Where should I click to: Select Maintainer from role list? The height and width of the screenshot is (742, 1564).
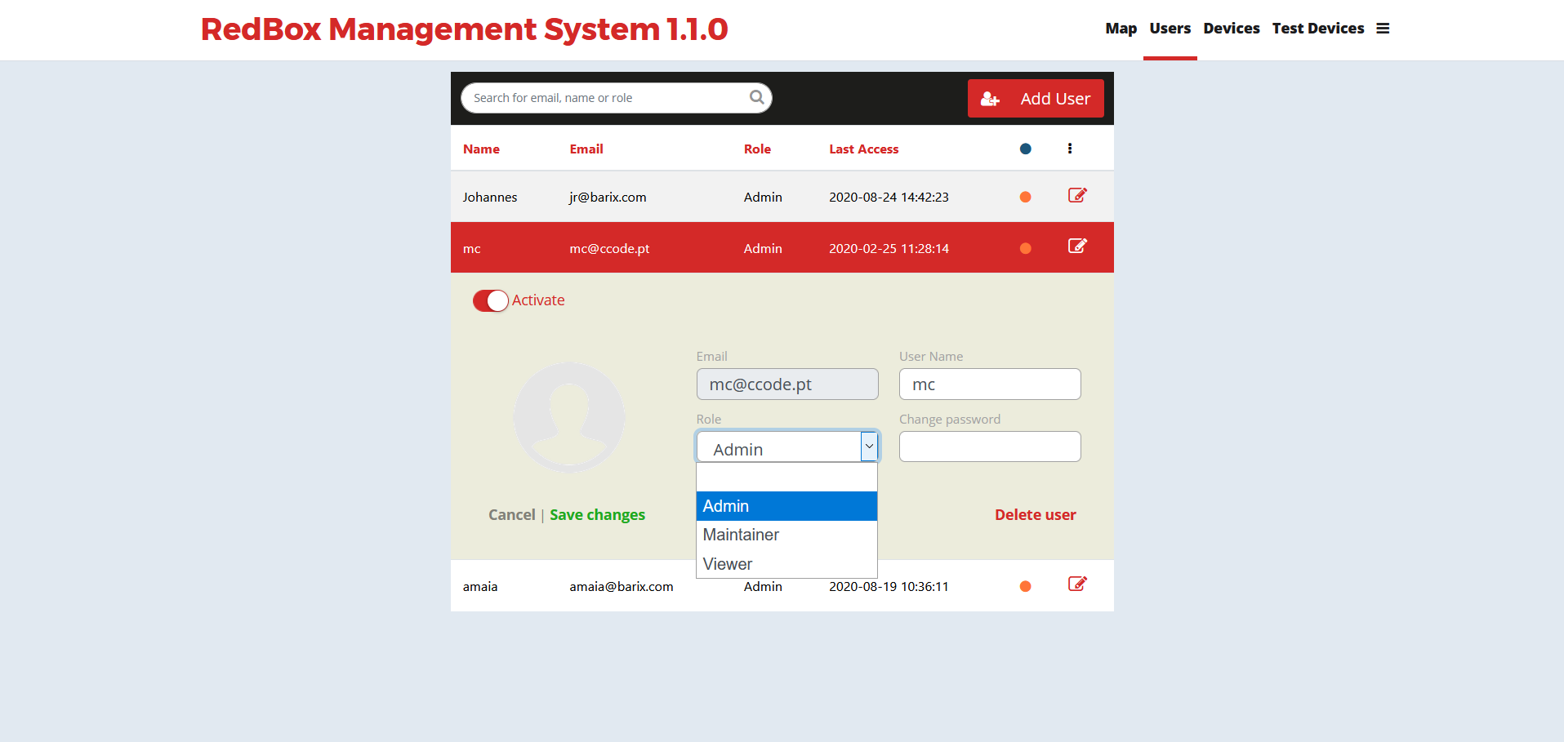point(741,535)
